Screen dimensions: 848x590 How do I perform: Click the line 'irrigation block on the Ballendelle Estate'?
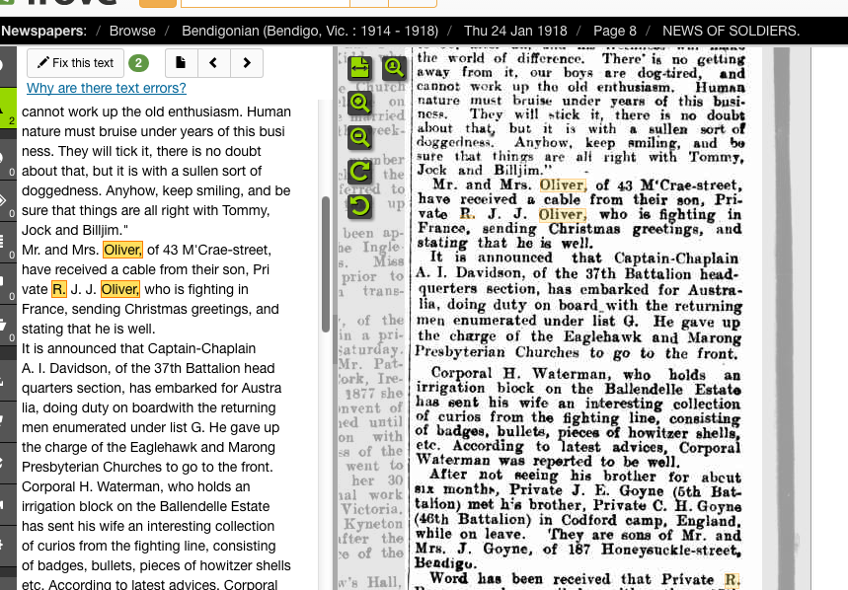point(145,506)
